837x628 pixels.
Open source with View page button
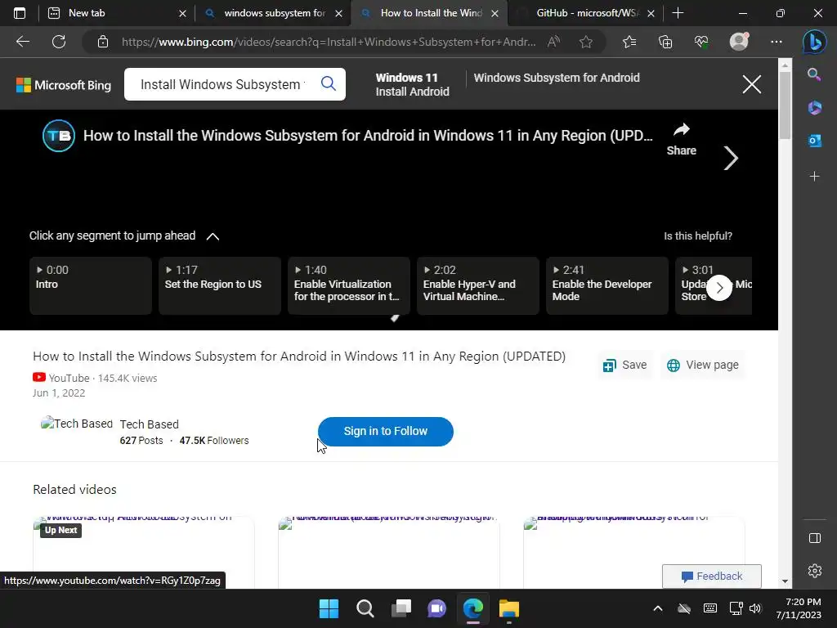click(702, 366)
